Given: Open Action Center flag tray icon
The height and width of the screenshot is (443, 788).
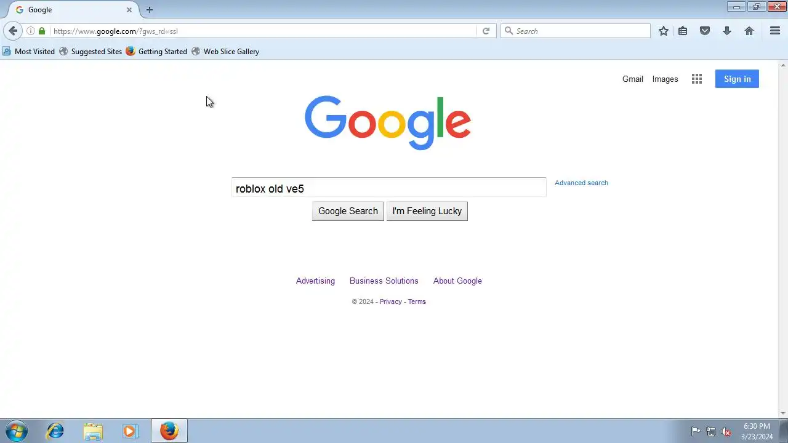Looking at the screenshot, I should click(696, 431).
